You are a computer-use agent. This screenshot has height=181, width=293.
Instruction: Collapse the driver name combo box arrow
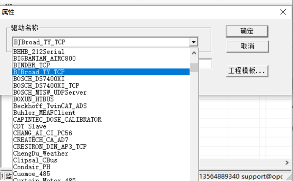pos(193,42)
